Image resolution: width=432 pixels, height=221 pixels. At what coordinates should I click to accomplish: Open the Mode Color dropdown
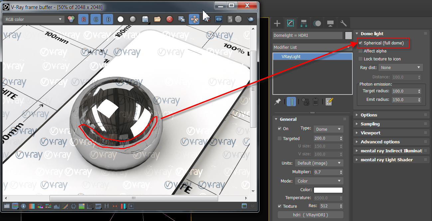(319, 181)
